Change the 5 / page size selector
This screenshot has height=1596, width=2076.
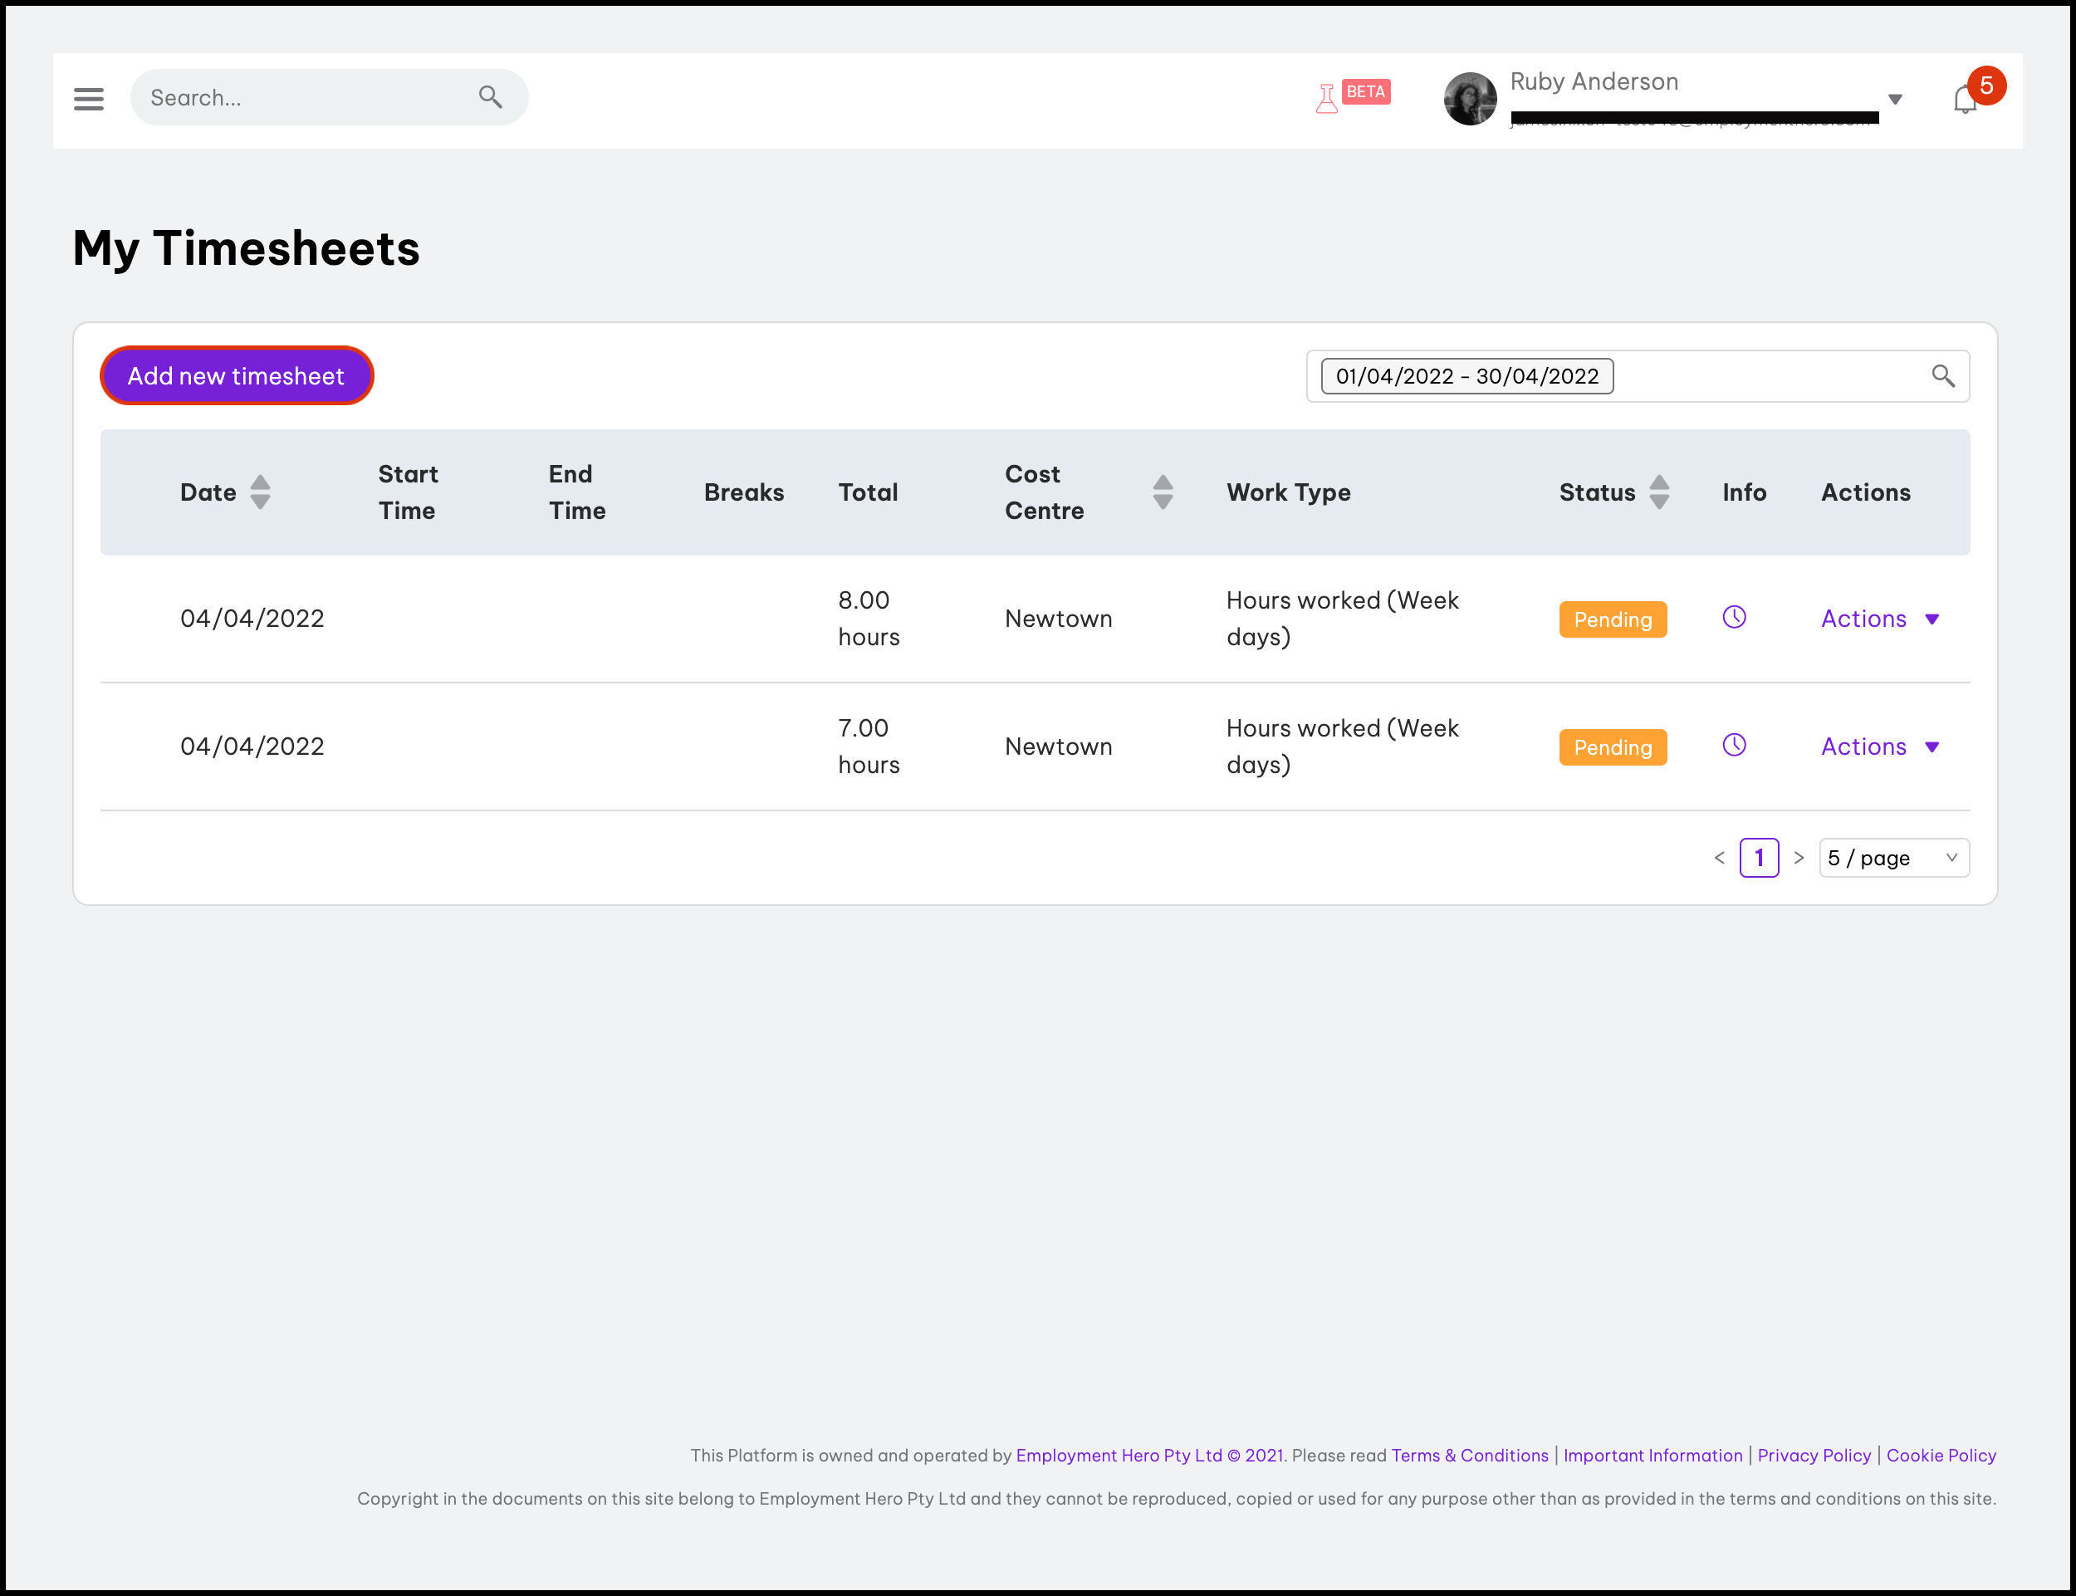pos(1892,858)
